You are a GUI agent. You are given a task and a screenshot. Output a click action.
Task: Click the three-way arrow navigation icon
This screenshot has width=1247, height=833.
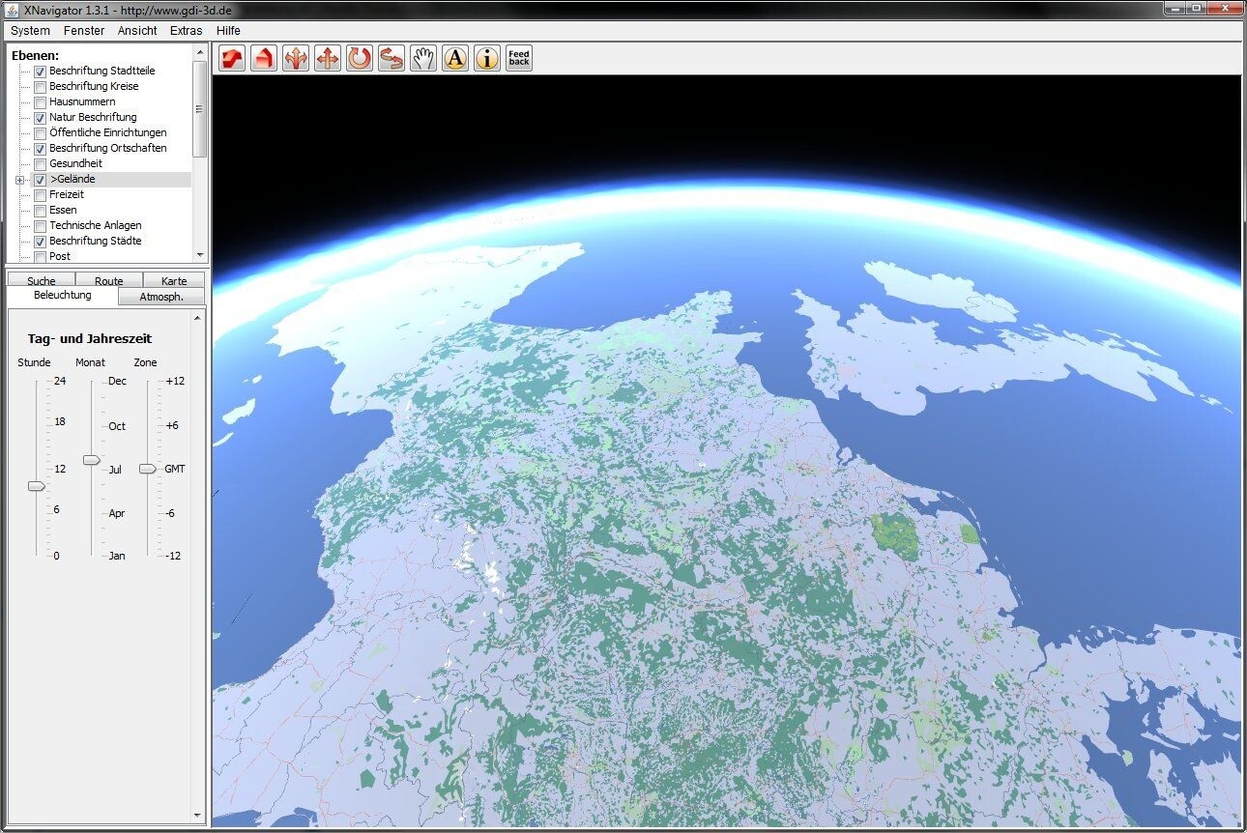tap(296, 58)
